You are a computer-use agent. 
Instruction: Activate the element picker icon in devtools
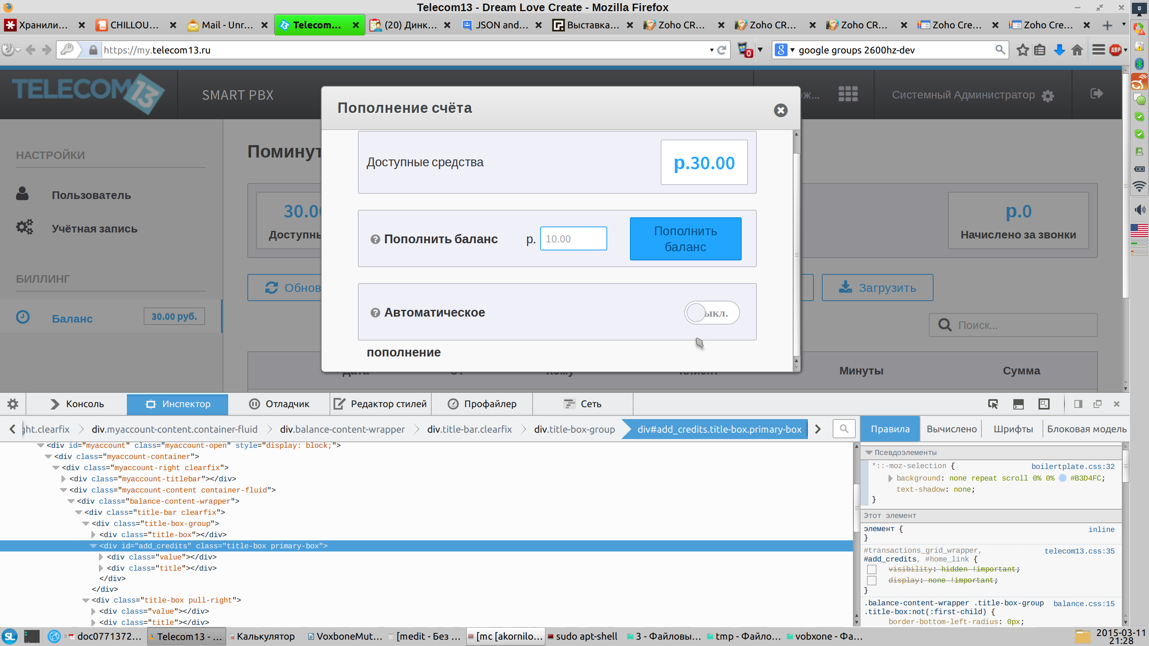(993, 404)
